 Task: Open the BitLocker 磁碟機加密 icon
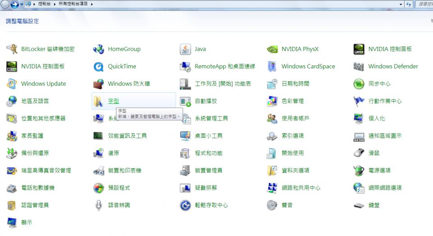(12, 49)
